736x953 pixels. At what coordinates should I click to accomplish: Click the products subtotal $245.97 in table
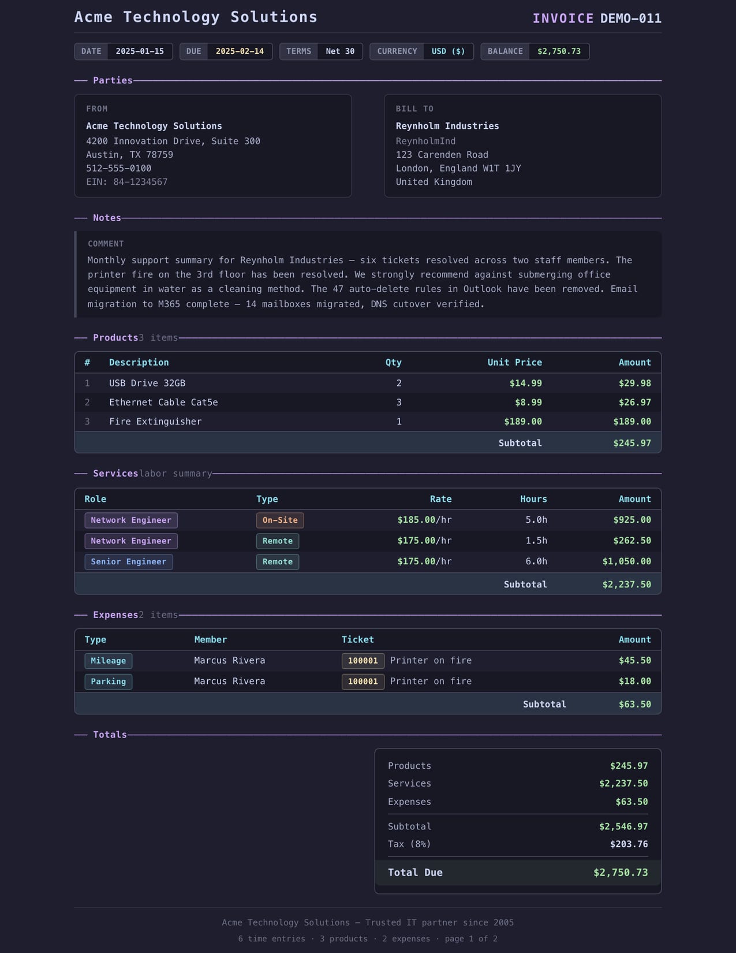(632, 443)
